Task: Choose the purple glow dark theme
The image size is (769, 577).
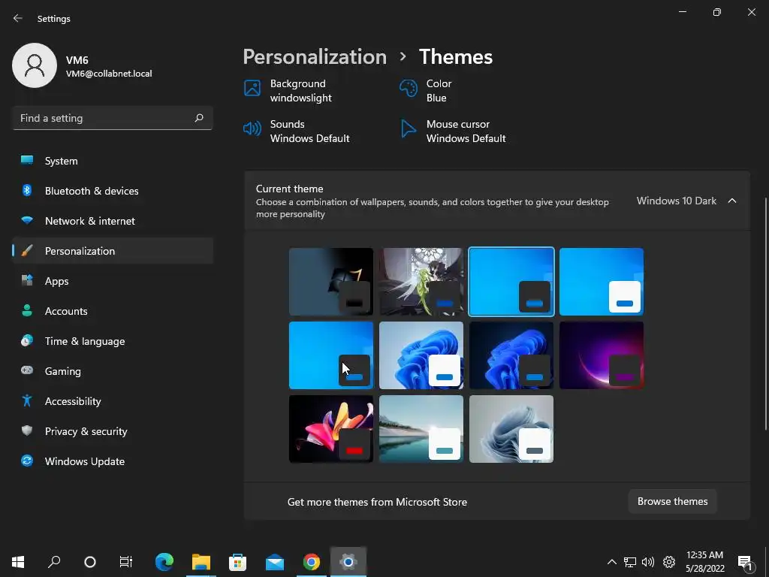Action: (602, 355)
